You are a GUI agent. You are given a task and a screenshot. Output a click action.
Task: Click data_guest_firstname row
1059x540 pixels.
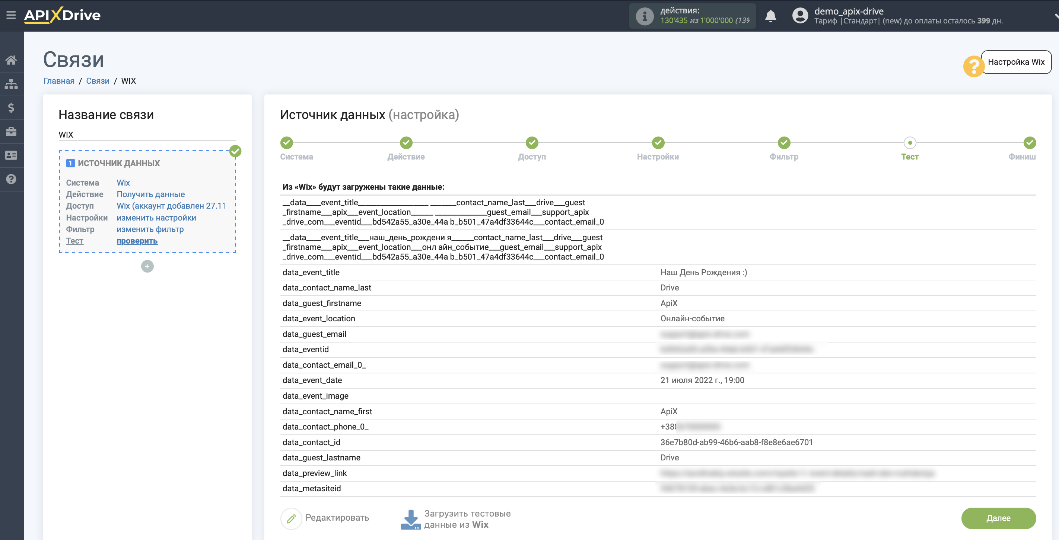(658, 303)
